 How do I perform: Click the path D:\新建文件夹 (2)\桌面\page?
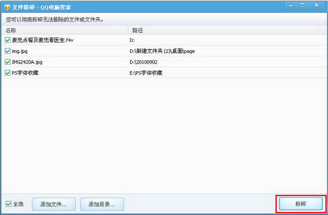click(162, 51)
